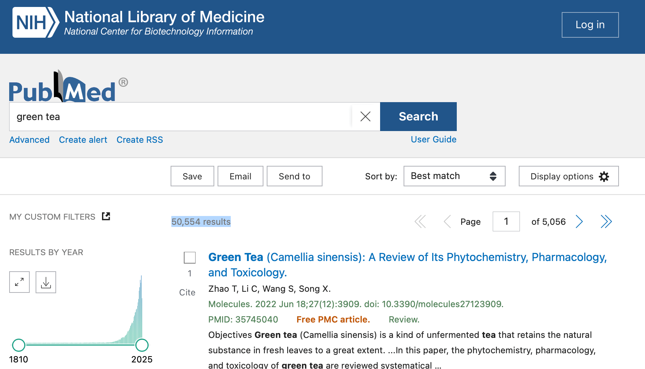Go to the next results page

(579, 221)
